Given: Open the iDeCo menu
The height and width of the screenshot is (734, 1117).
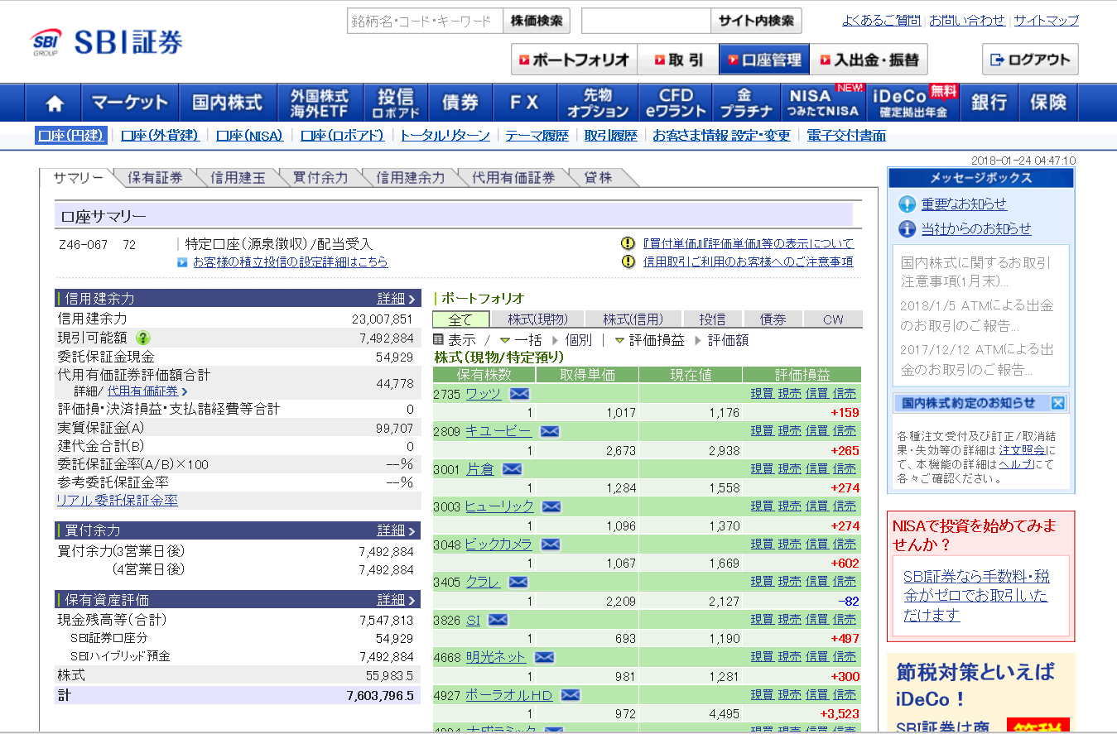Looking at the screenshot, I should click(912, 103).
